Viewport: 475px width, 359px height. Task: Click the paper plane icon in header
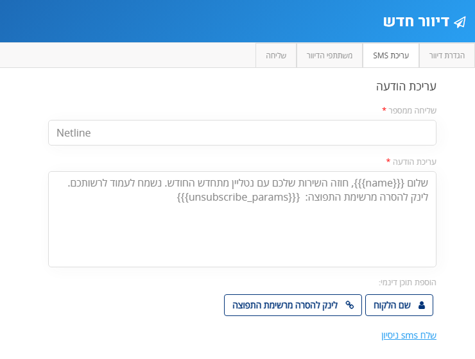point(460,22)
